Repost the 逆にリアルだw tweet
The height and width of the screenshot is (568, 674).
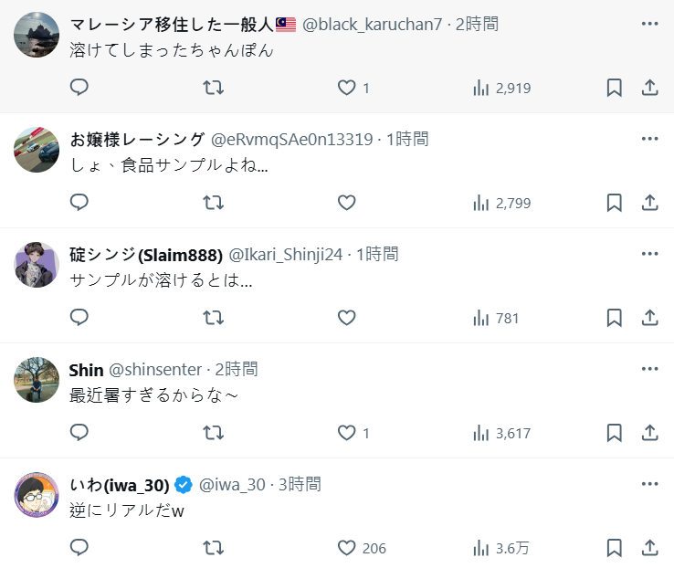click(213, 548)
